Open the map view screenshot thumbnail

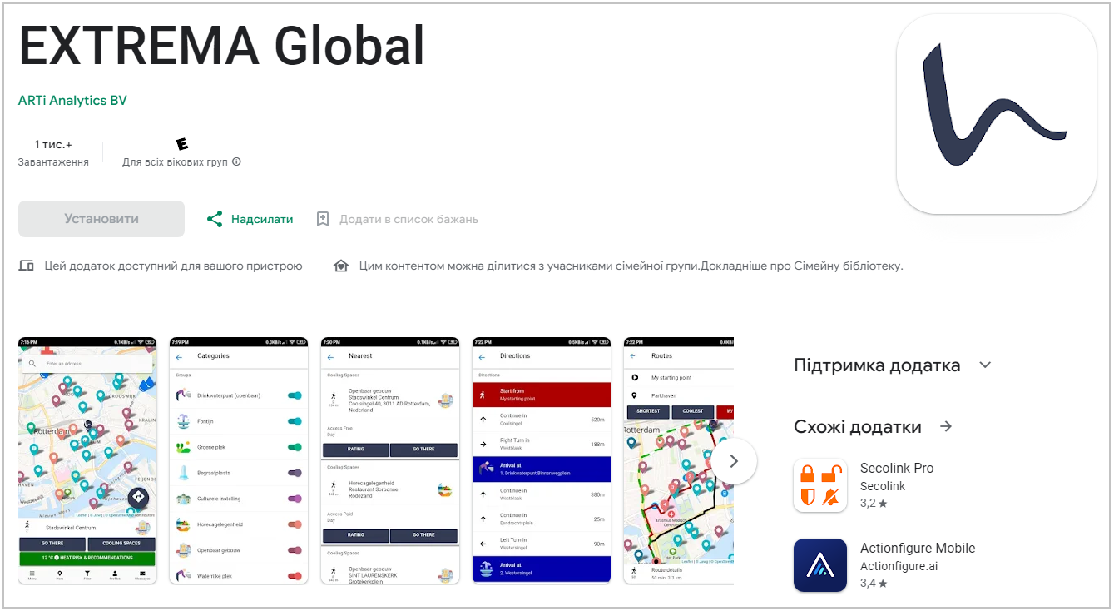87,460
